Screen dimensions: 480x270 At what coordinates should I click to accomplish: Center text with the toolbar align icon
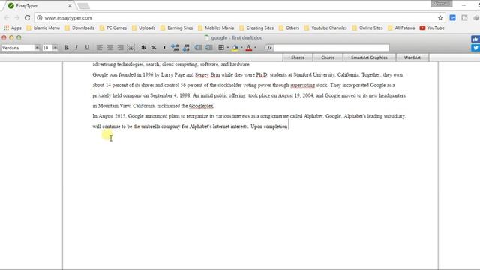pos(110,48)
